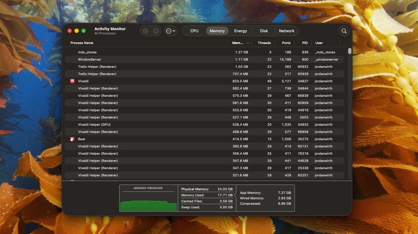Image resolution: width=418 pixels, height=234 pixels.
Task: Click the Swap Used 3.00 GB entry
Action: tap(207, 207)
